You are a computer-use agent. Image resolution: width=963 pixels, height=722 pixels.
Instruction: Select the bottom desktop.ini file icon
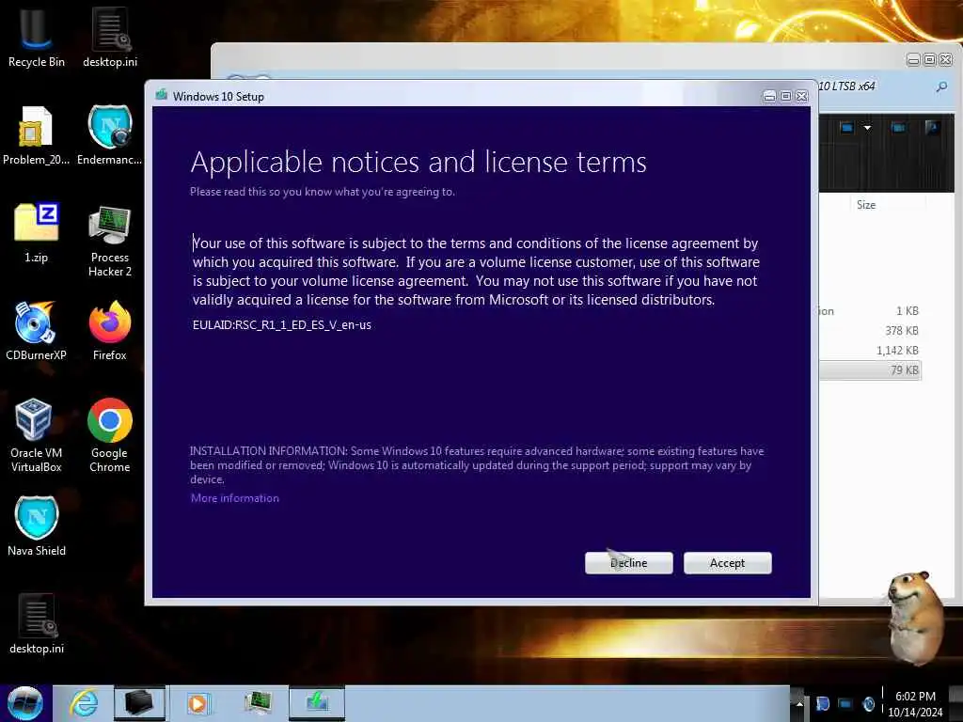tap(37, 622)
